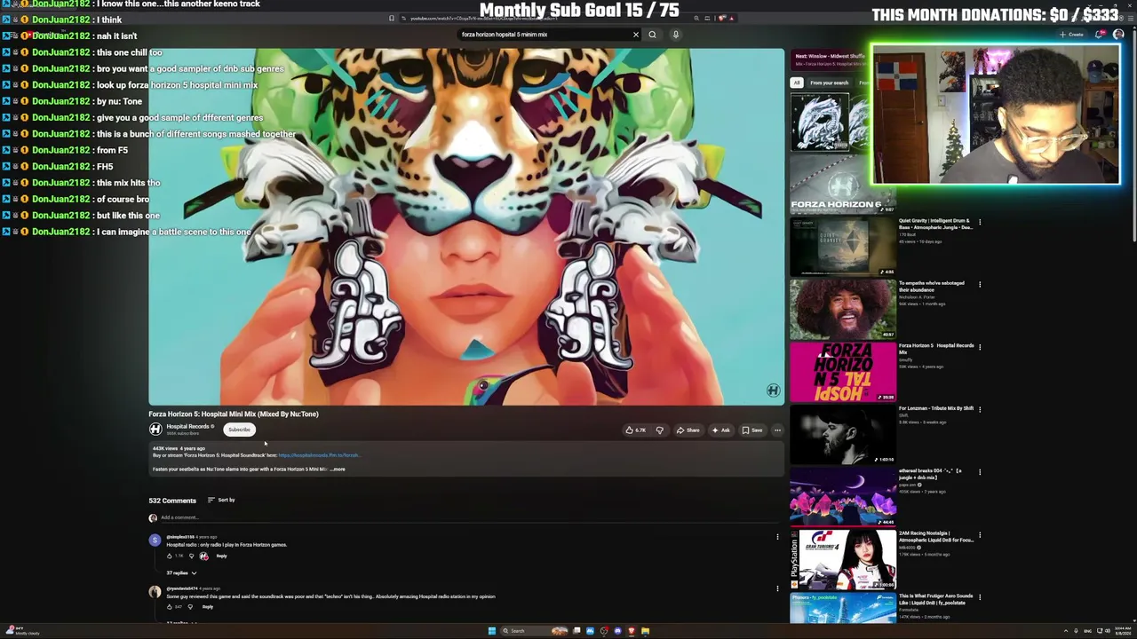
Task: Open the YouTube Create button
Action: [x=1071, y=35]
